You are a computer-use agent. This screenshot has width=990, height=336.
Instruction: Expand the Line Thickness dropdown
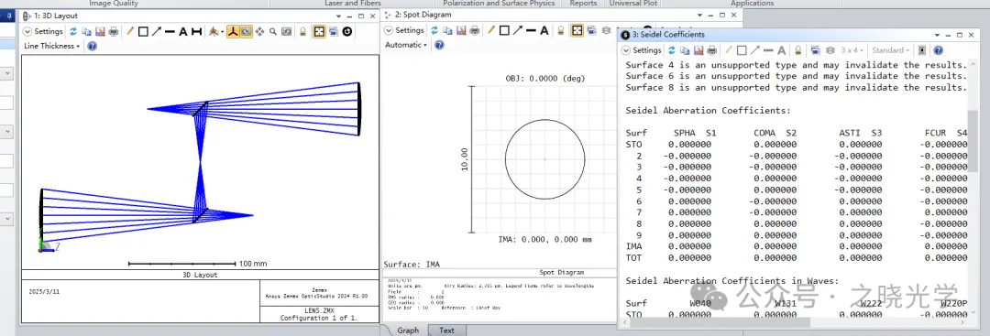tap(51, 46)
